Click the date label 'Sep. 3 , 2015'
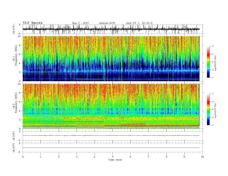This screenshot has width=228, height=176. 80,23
